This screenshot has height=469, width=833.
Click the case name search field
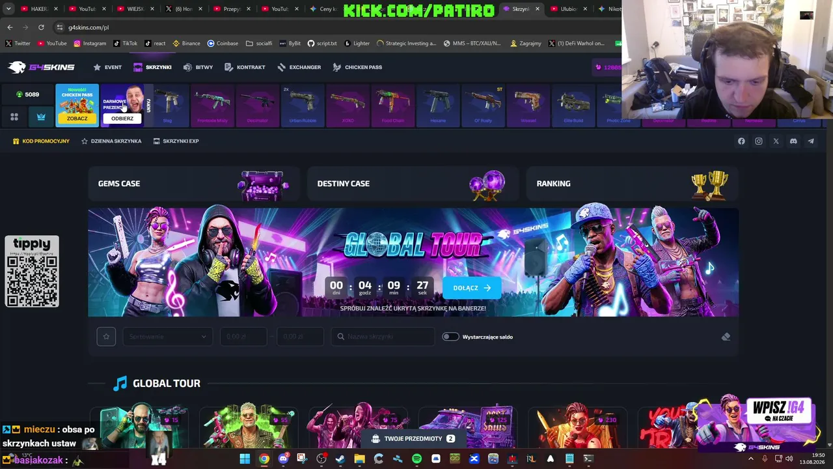383,337
